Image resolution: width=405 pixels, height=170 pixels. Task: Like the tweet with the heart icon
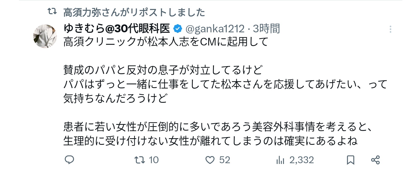tap(210, 160)
